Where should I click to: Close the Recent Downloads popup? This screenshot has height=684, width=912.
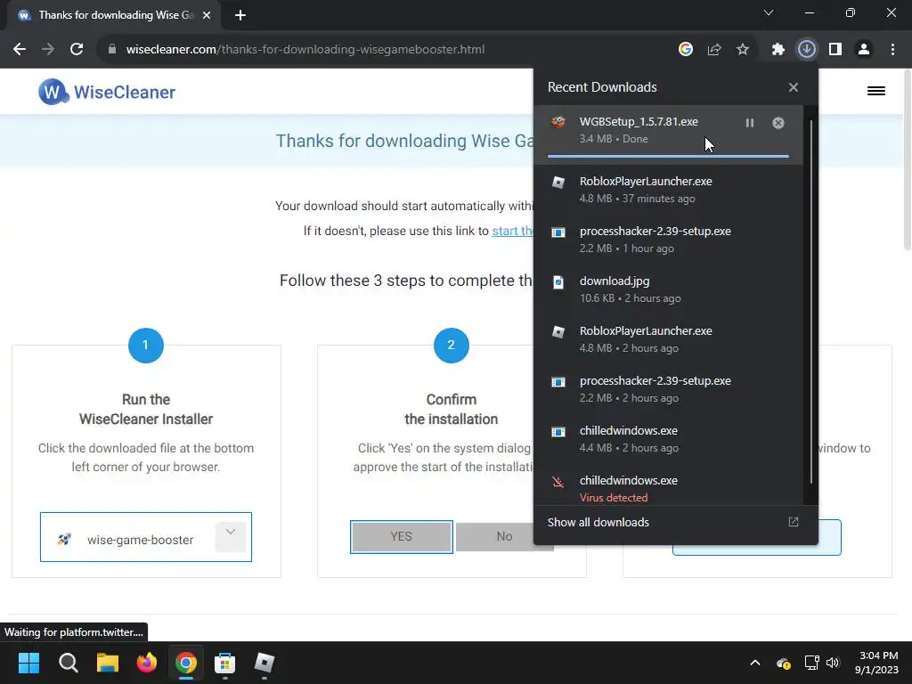(794, 87)
